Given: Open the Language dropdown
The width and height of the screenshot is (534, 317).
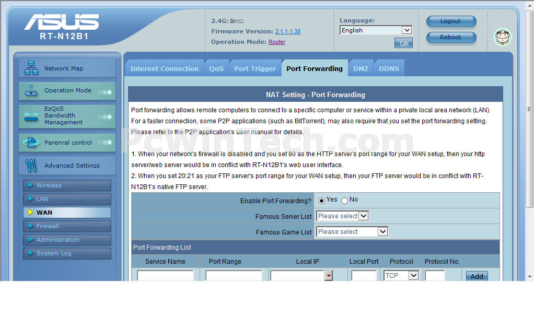Looking at the screenshot, I should [x=376, y=30].
